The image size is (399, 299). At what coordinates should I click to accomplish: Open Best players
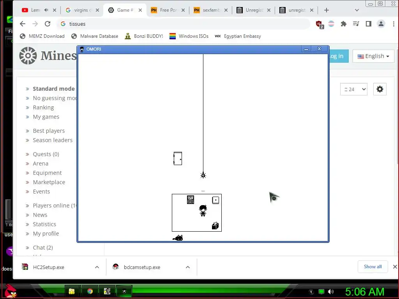49,131
